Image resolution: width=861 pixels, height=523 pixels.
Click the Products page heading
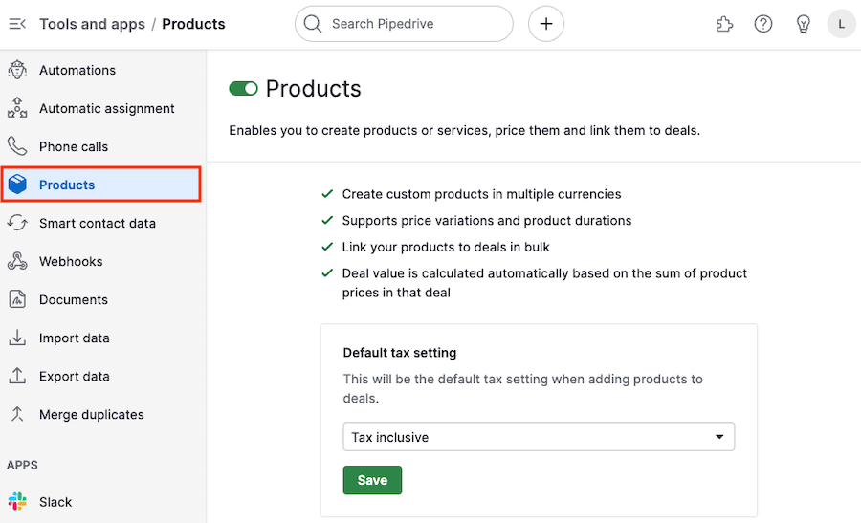pyautogui.click(x=313, y=88)
